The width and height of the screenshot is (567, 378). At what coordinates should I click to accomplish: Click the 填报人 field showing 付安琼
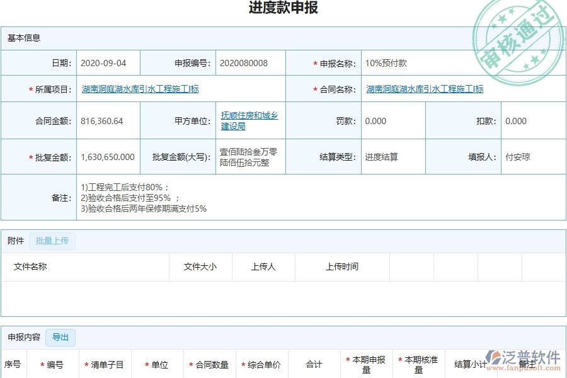click(533, 157)
